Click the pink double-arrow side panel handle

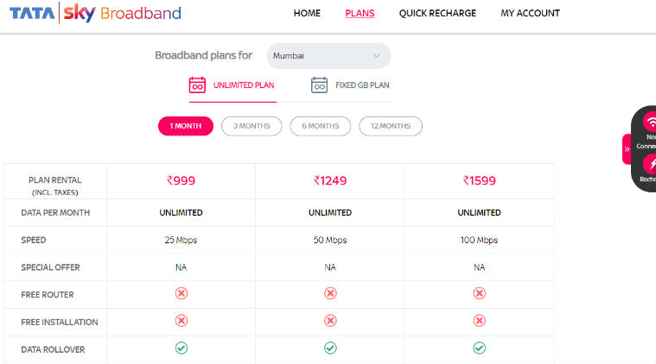627,149
